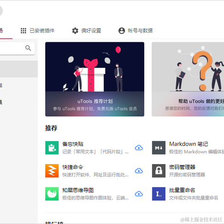Click the 推荐 section heading
This screenshot has height=224, width=224.
pyautogui.click(x=51, y=128)
